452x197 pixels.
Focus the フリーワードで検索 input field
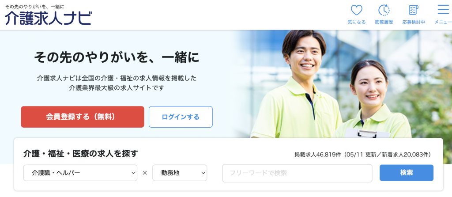click(297, 173)
